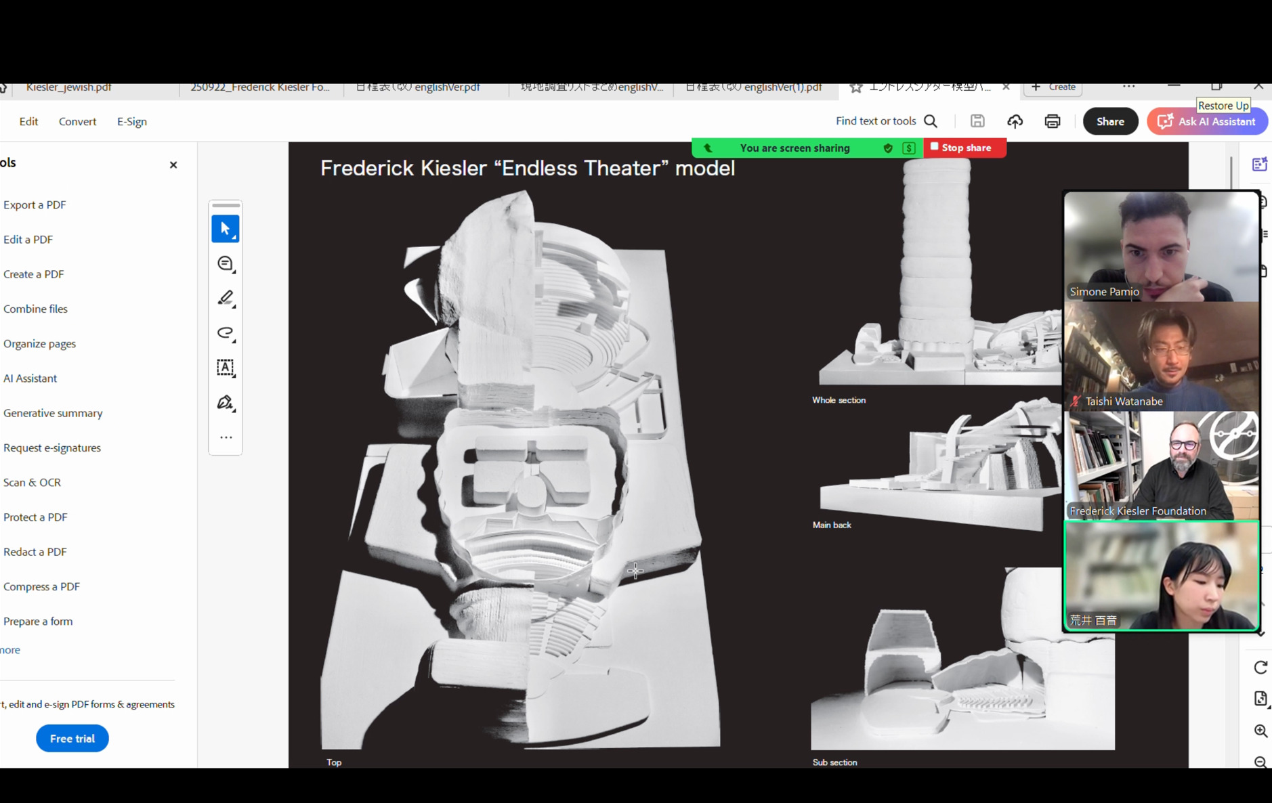Click the save file icon
This screenshot has height=803, width=1272.
977,121
